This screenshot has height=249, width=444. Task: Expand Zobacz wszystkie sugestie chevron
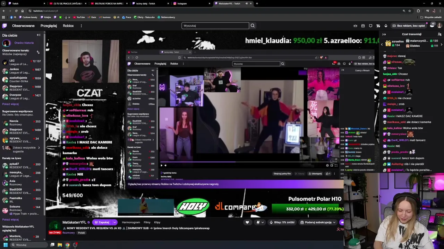point(39,148)
